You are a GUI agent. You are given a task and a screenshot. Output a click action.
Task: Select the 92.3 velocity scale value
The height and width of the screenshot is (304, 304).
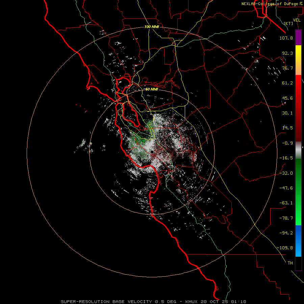(287, 53)
